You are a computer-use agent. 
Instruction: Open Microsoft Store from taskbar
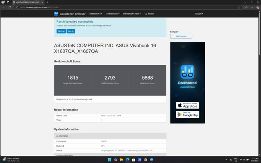pos(133,160)
